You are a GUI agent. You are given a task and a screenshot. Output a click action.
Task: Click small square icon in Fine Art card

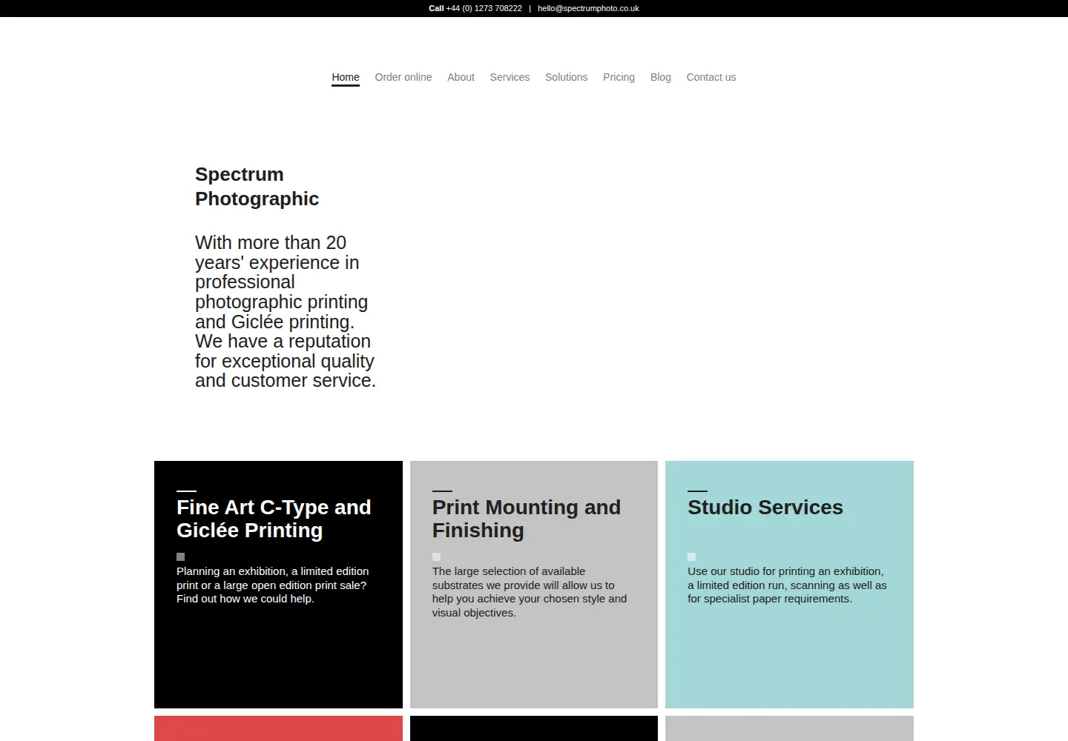[180, 556]
